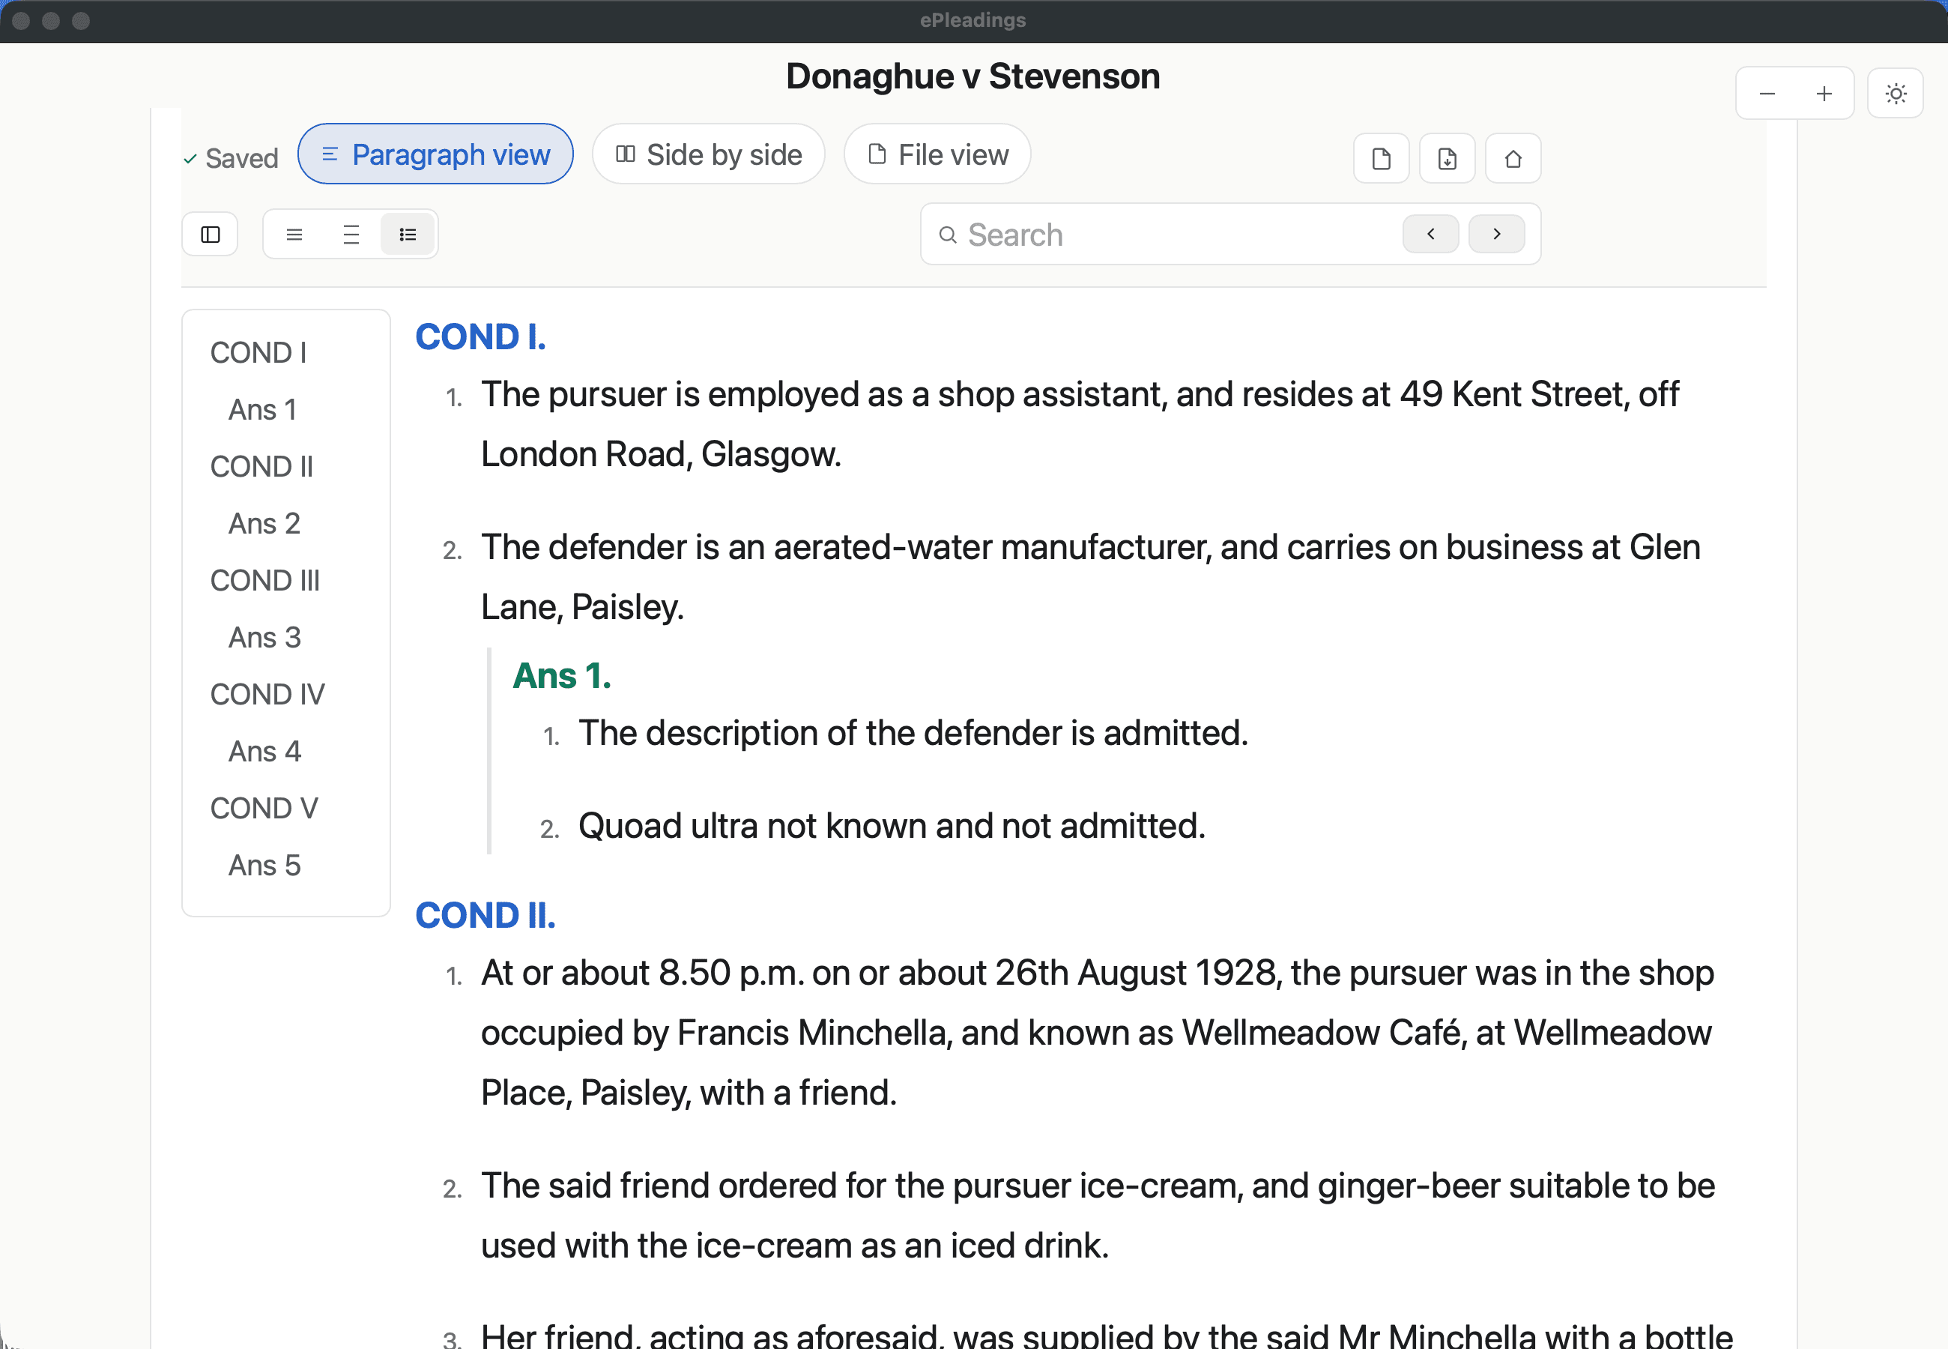The height and width of the screenshot is (1349, 1948).
Task: Toggle light/dark theme sun icon
Action: coord(1895,93)
